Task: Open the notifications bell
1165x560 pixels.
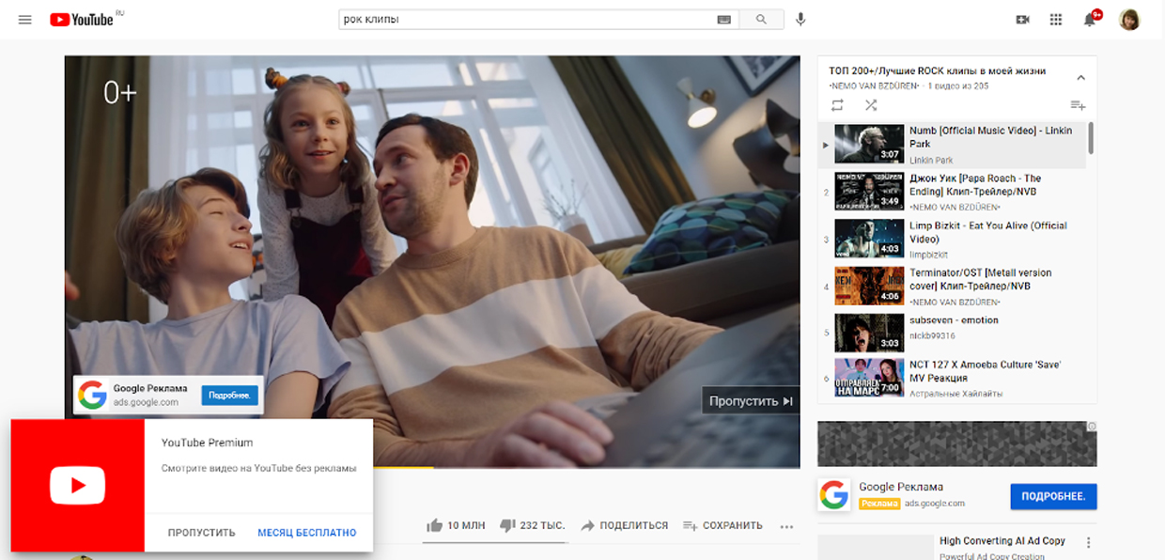Action: pyautogui.click(x=1090, y=20)
